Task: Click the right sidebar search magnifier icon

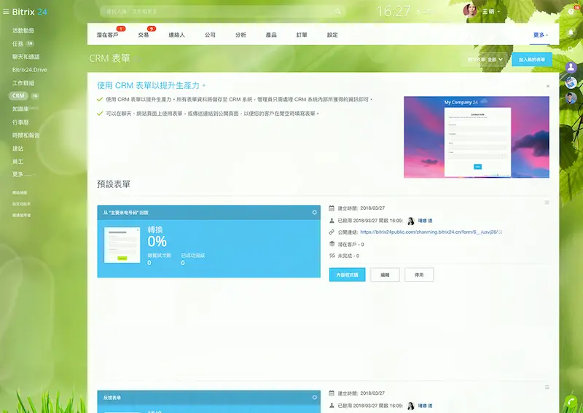Action: [x=571, y=50]
